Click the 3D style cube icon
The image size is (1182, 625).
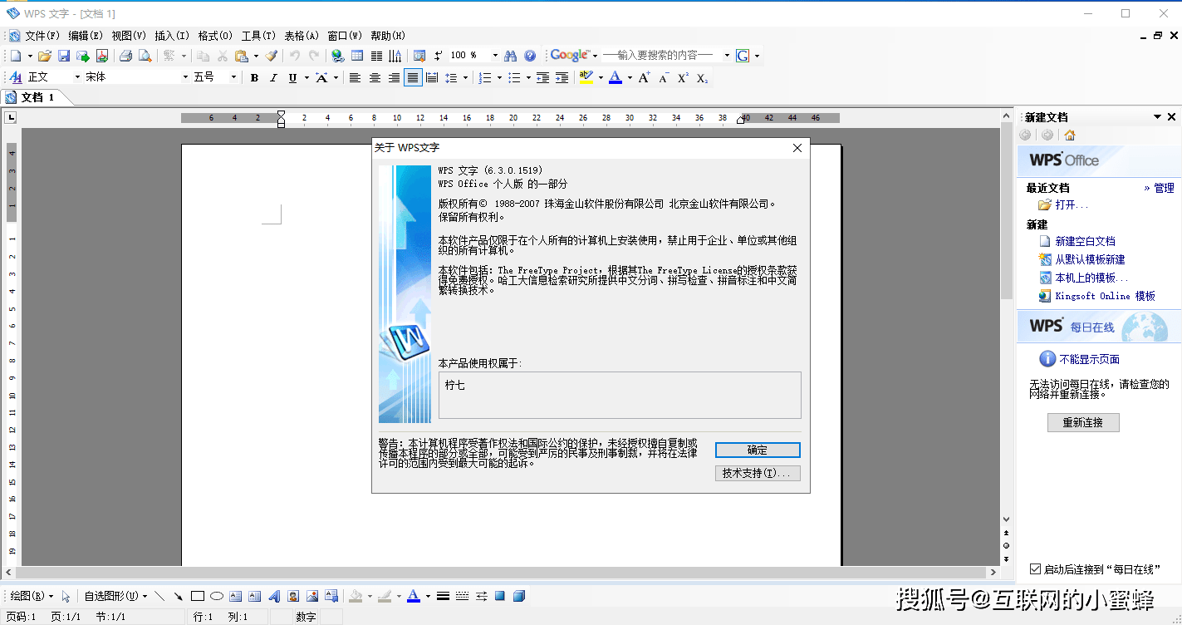519,596
